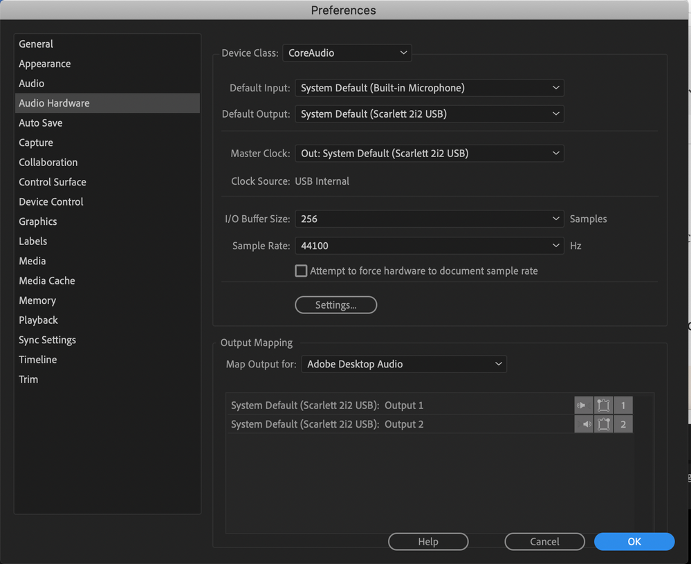The image size is (691, 564).
Task: Open the Device Class dropdown
Action: click(347, 53)
